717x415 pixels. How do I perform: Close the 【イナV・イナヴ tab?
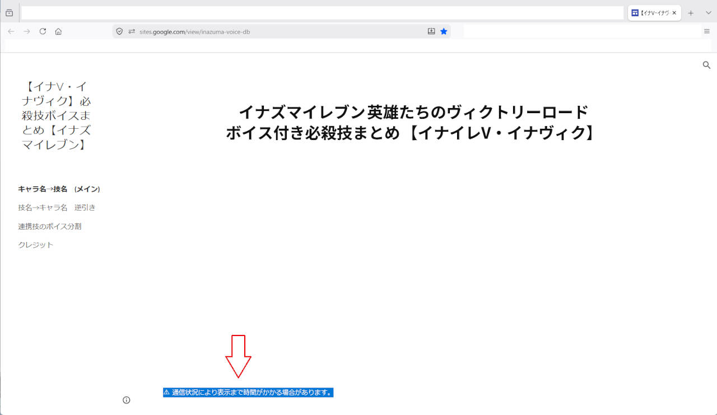pyautogui.click(x=674, y=13)
